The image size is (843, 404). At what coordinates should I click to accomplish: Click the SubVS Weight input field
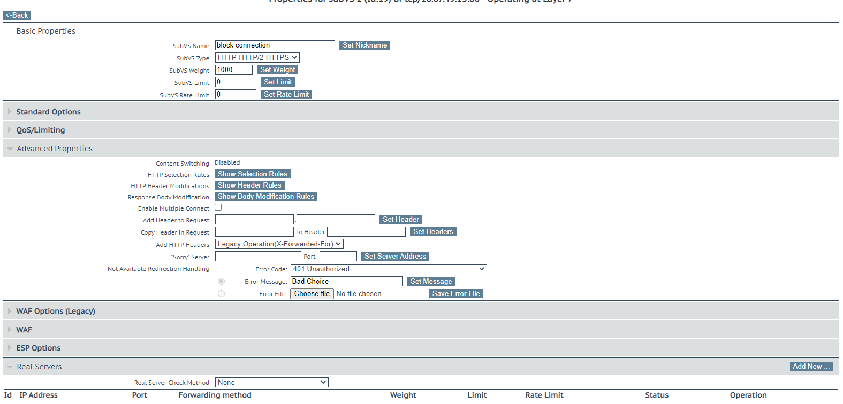coord(234,70)
